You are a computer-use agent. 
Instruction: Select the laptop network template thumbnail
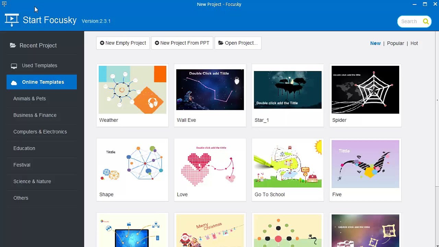tap(132, 231)
